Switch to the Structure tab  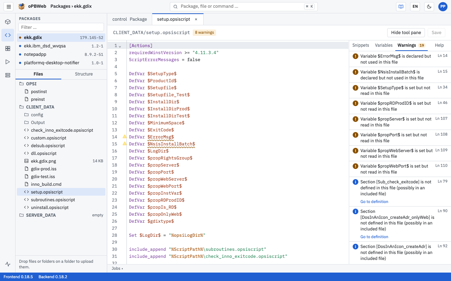pyautogui.click(x=84, y=74)
